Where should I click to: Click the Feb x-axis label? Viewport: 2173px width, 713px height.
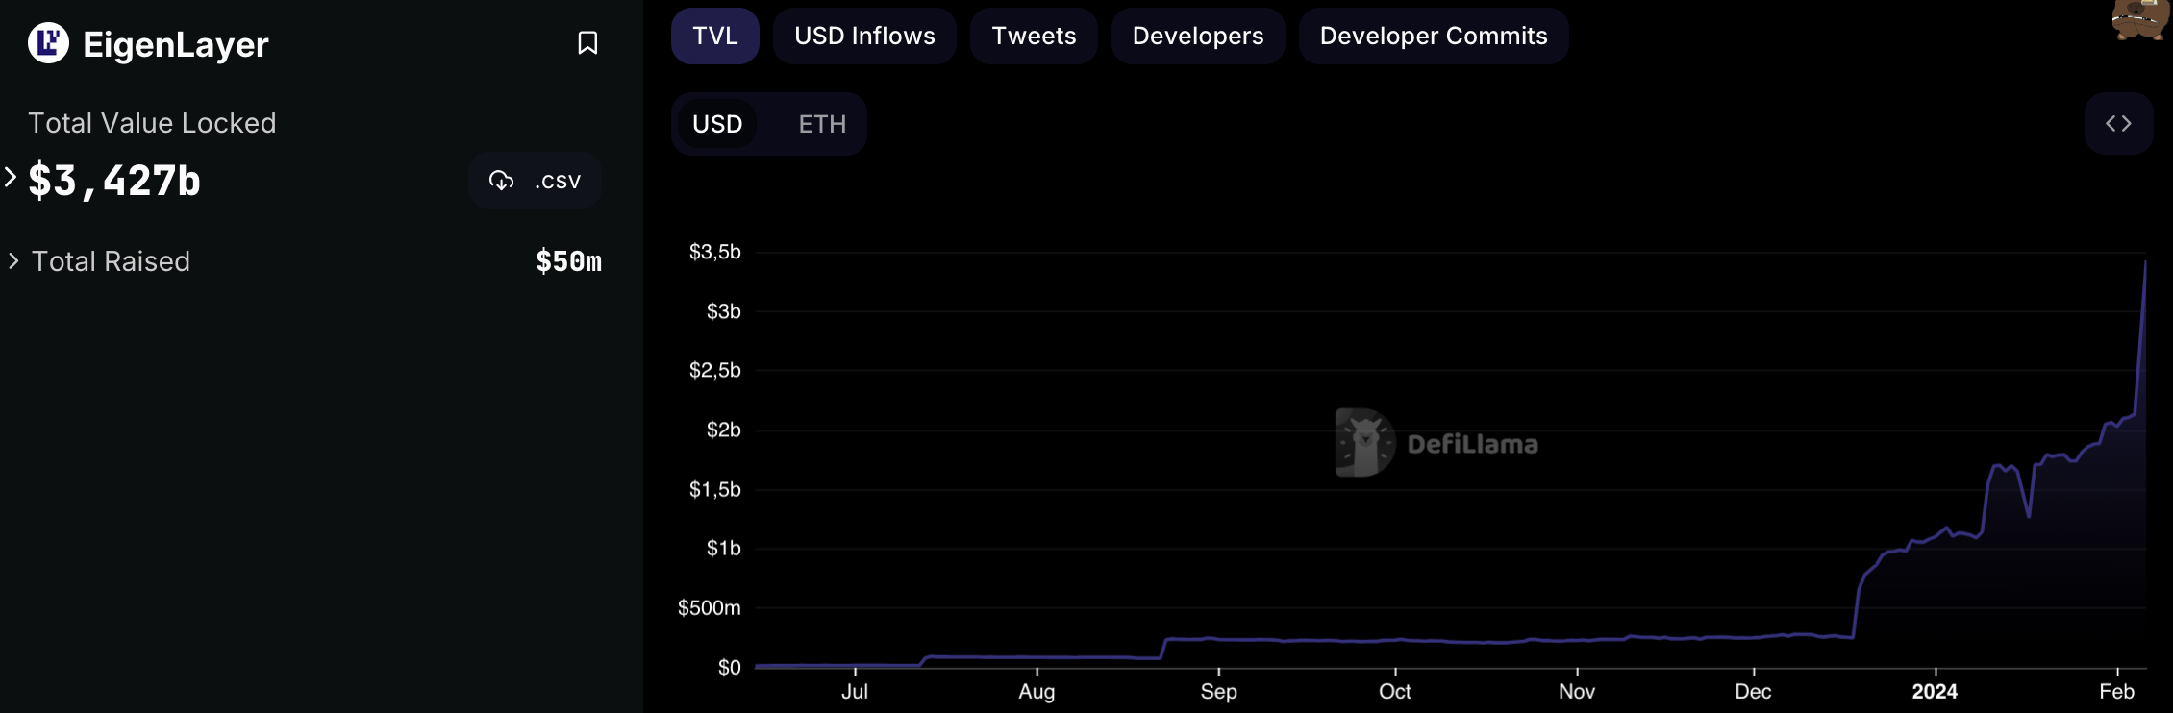[2116, 691]
